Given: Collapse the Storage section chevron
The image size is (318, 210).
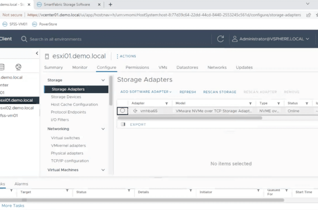Looking at the screenshot, I should [x=103, y=80].
